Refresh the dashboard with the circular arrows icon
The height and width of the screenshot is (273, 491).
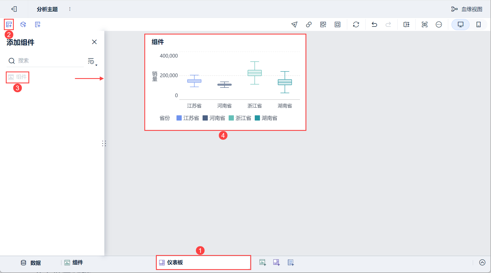[x=356, y=25]
